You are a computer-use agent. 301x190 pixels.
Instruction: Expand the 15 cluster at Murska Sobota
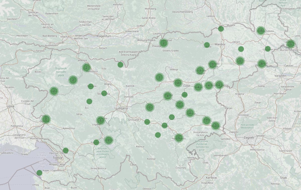(x=261, y=31)
